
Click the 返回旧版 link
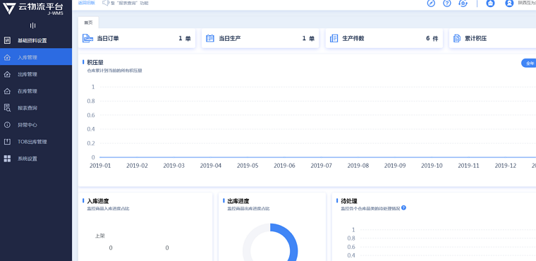pyautogui.click(x=87, y=3)
